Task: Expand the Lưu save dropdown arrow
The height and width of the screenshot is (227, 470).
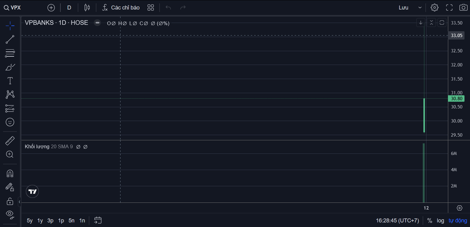Action: (x=420, y=8)
